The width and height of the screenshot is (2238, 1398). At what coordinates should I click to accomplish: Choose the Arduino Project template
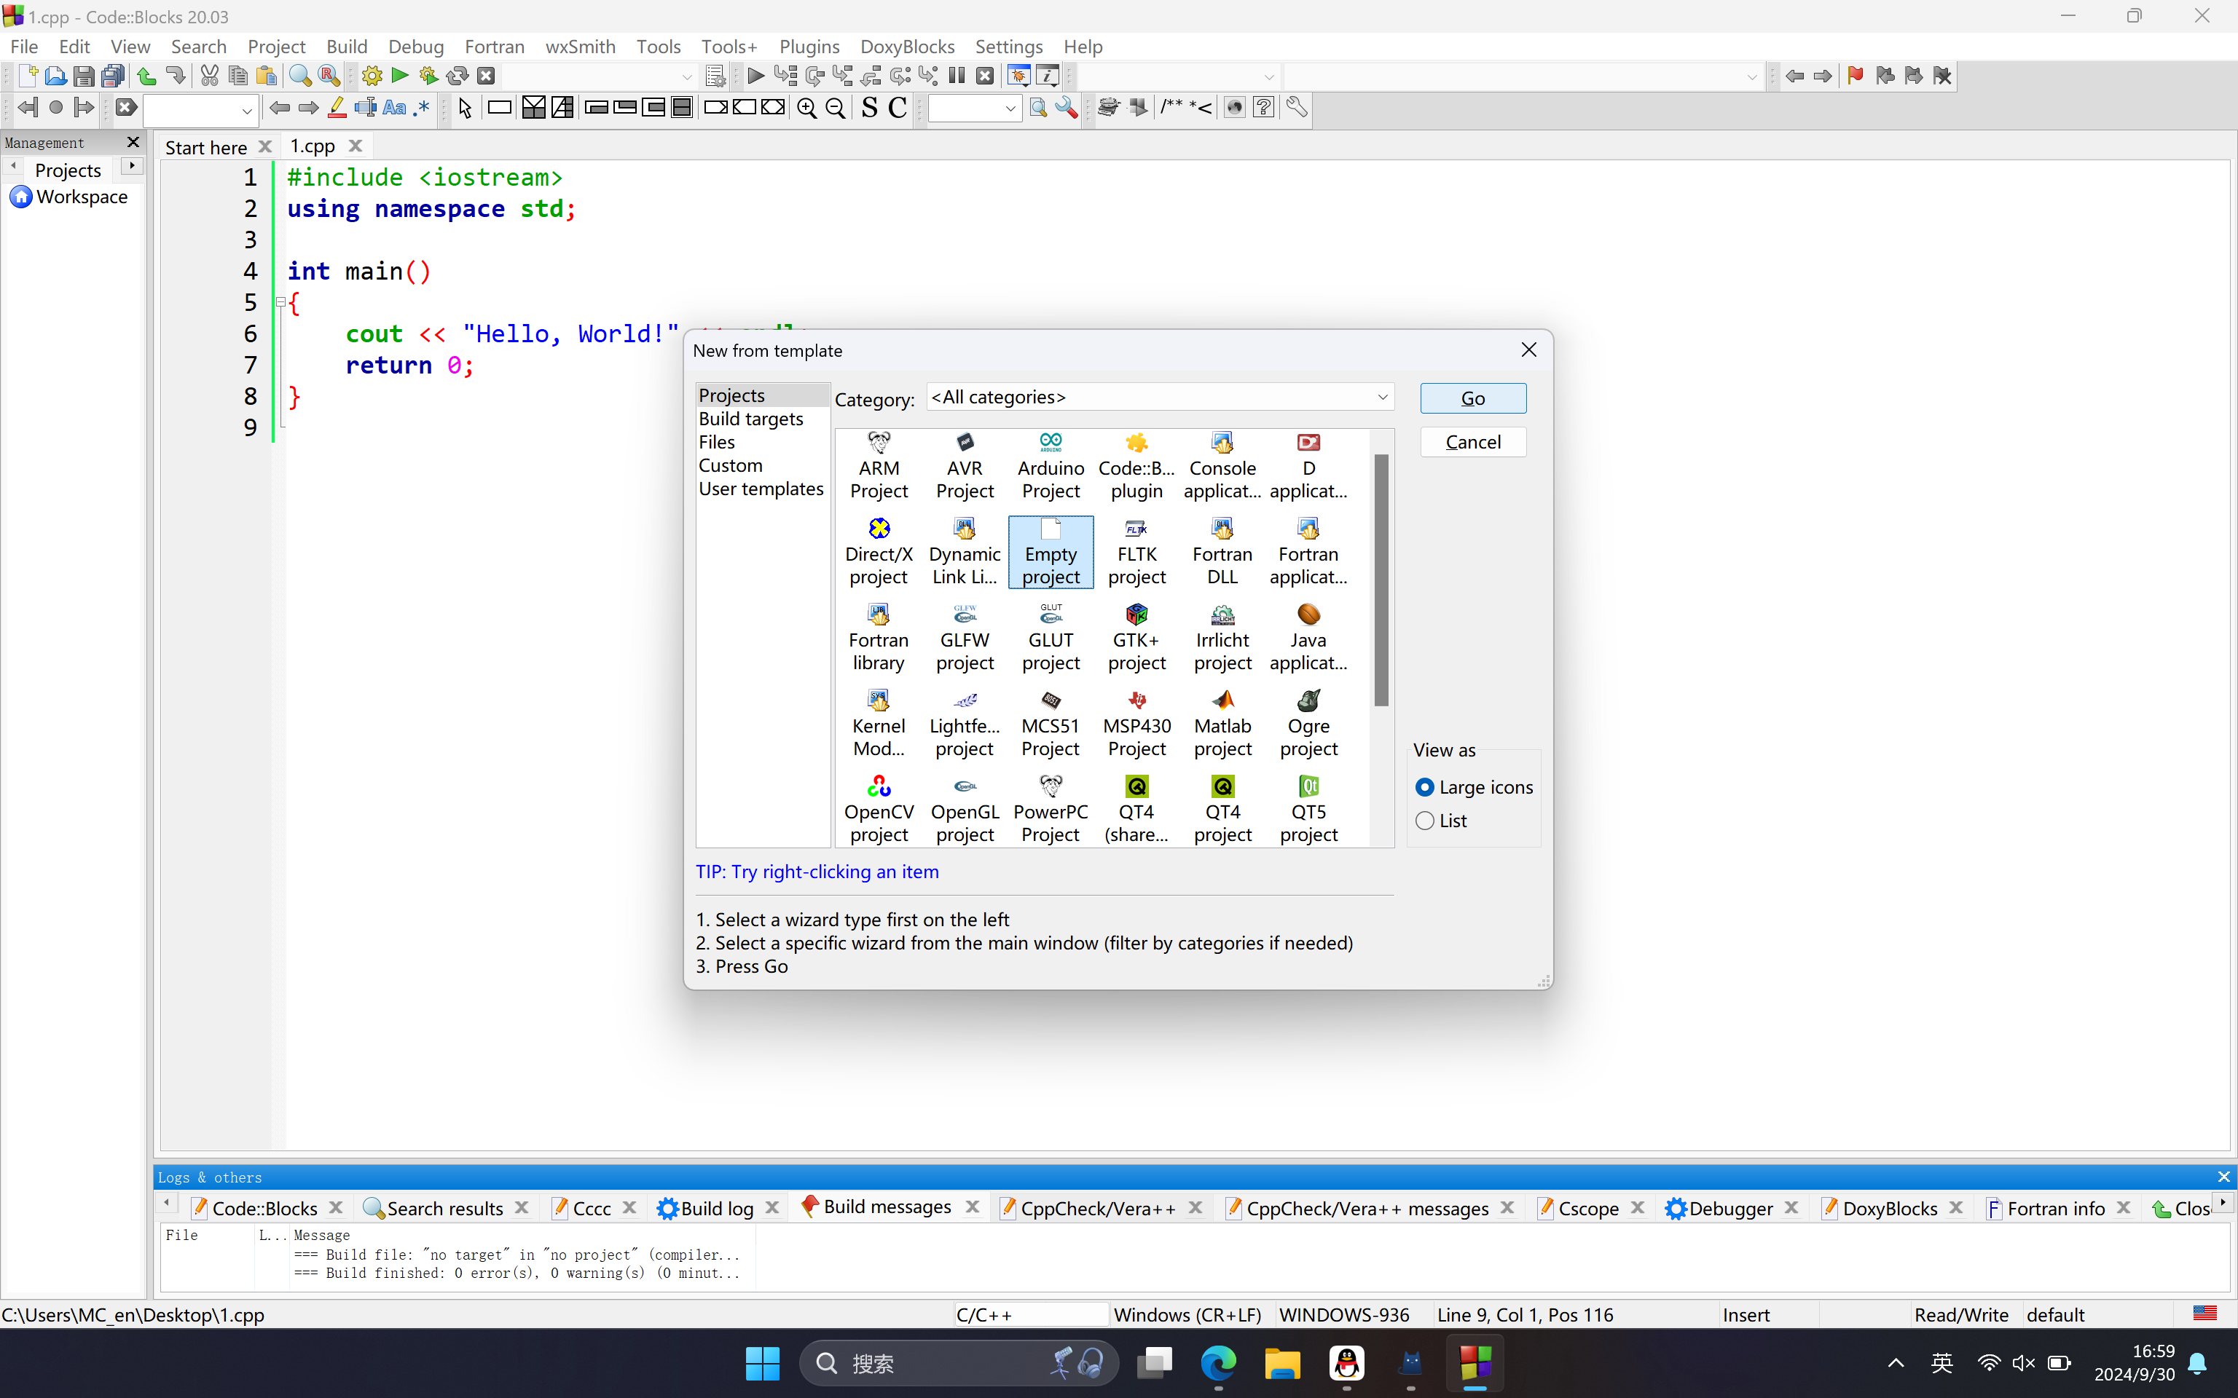(1051, 465)
